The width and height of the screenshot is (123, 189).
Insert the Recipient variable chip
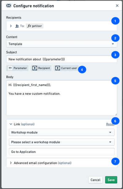(x=41, y=68)
